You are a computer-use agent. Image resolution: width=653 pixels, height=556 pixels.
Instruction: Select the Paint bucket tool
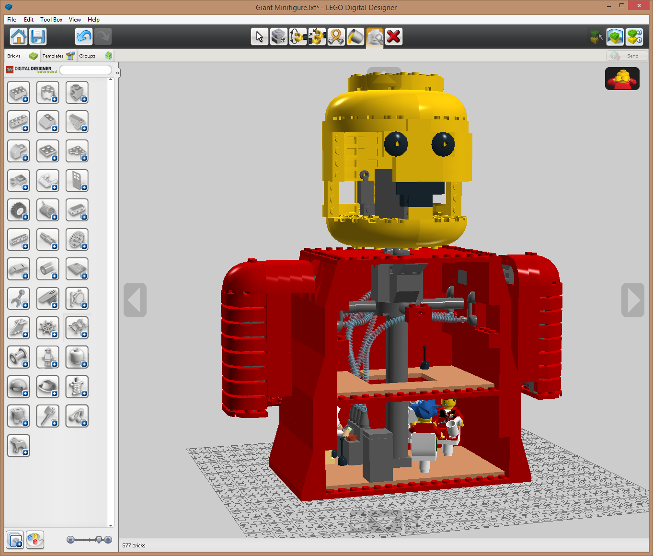tap(355, 37)
